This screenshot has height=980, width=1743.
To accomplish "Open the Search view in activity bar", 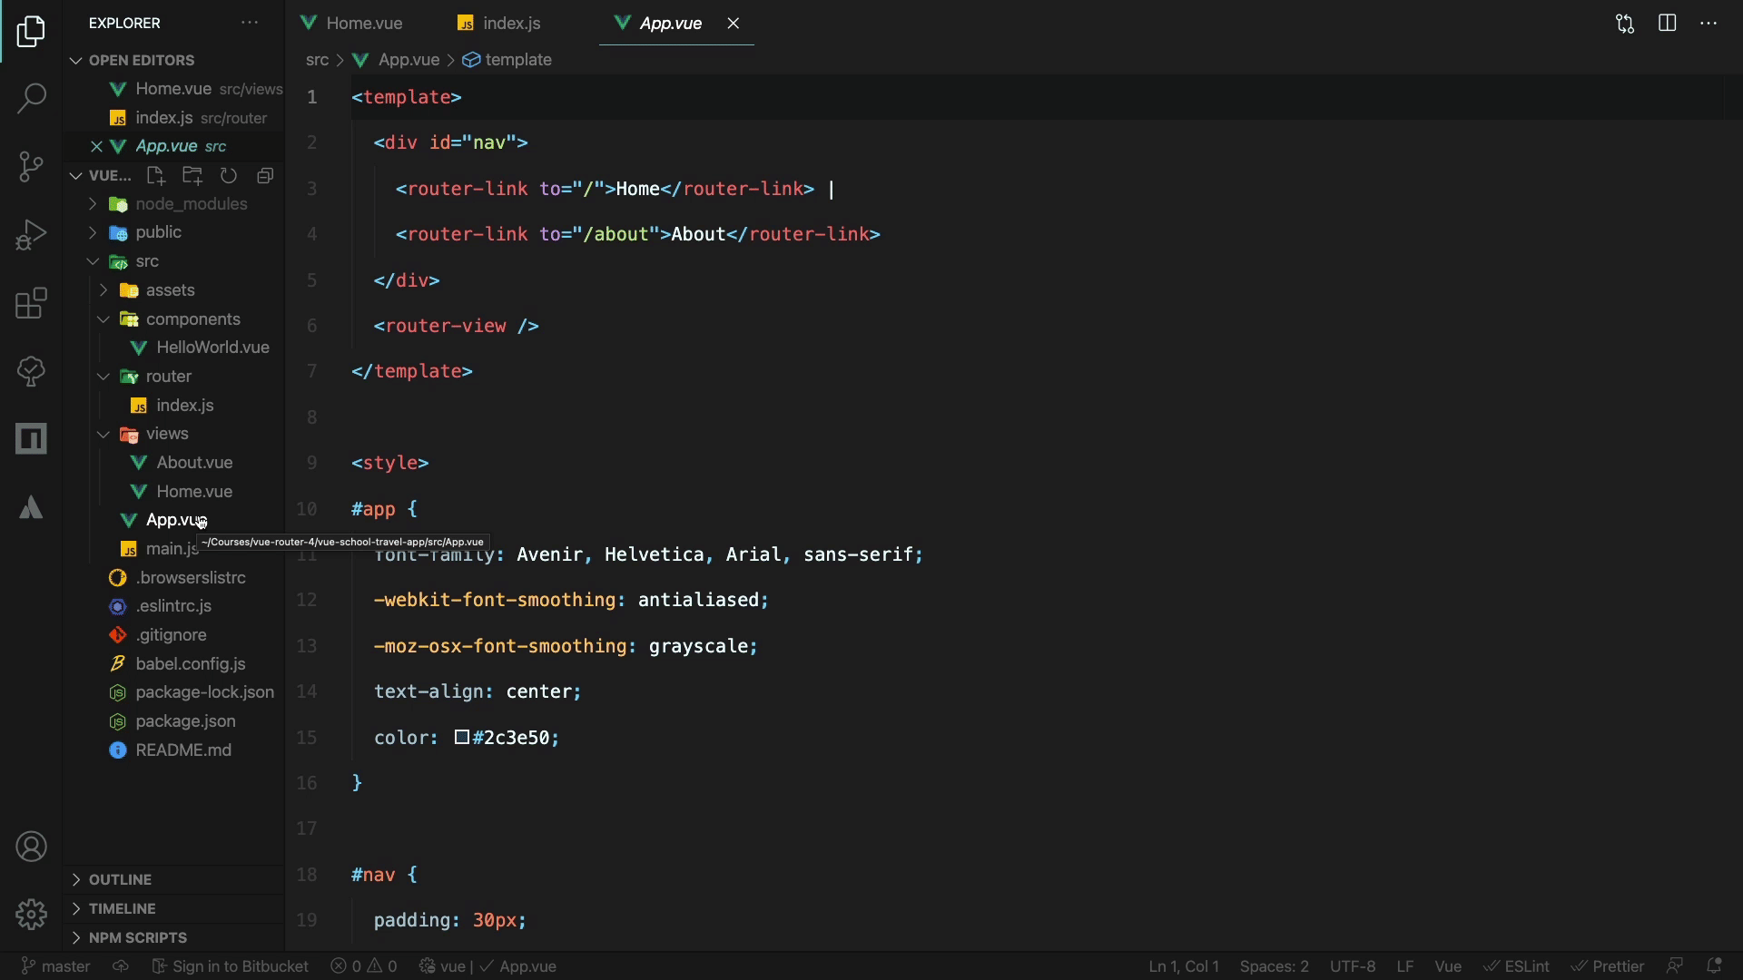I will coord(31,98).
